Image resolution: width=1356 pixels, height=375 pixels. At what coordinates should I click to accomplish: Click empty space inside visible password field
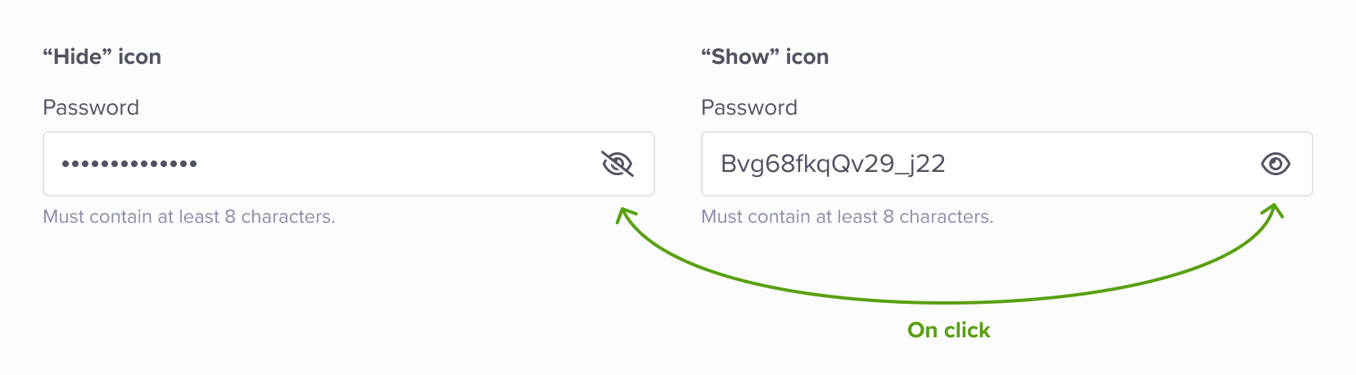pyautogui.click(x=1097, y=164)
